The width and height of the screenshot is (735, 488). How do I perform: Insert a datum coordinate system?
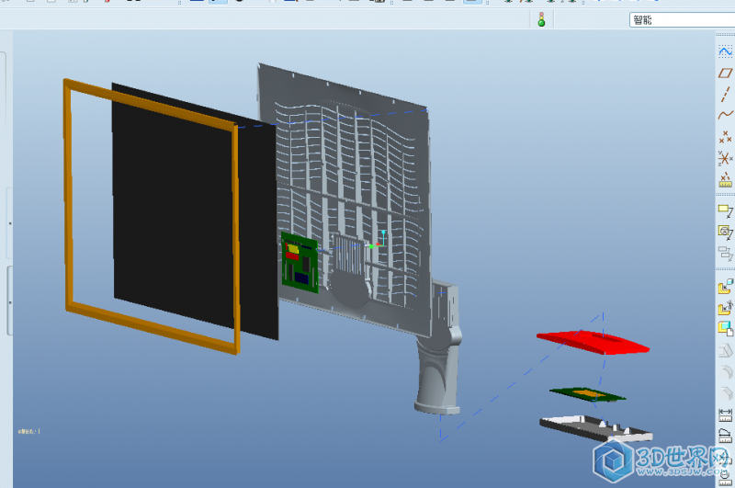[725, 158]
